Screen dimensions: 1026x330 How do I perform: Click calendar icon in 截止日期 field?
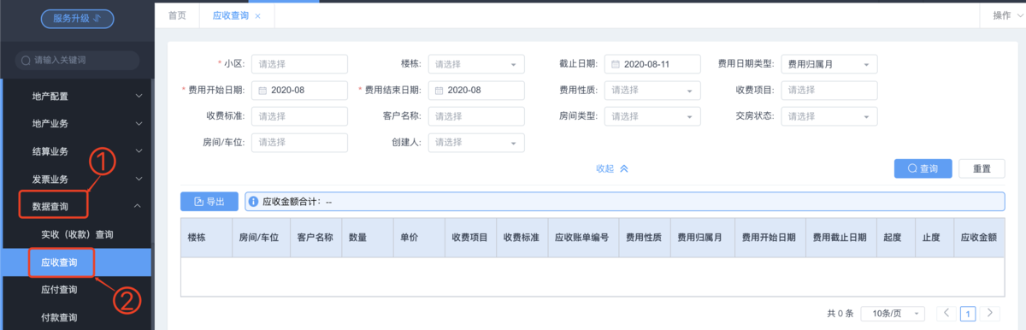(x=616, y=64)
